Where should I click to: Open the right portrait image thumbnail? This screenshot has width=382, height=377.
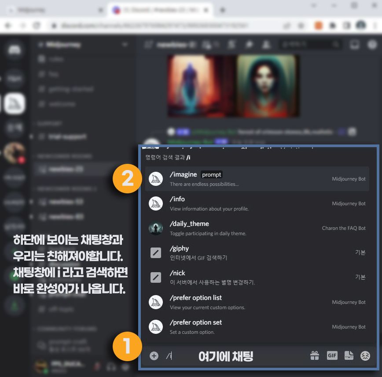click(267, 86)
